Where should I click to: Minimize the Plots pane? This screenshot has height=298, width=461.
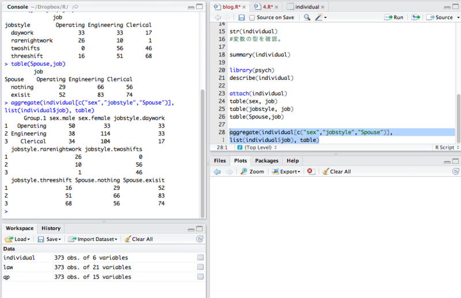[x=447, y=162]
